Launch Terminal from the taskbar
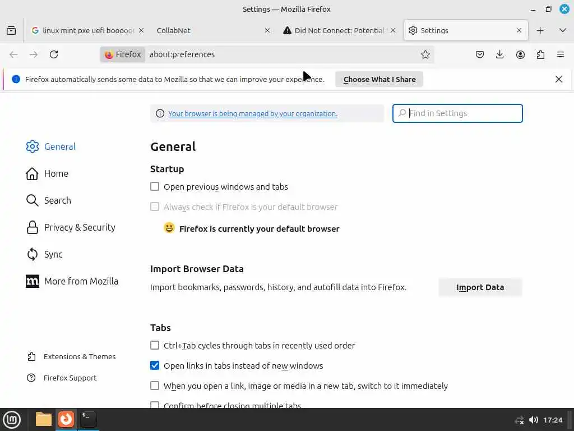Viewport: 574px width, 431px height. pyautogui.click(x=88, y=419)
